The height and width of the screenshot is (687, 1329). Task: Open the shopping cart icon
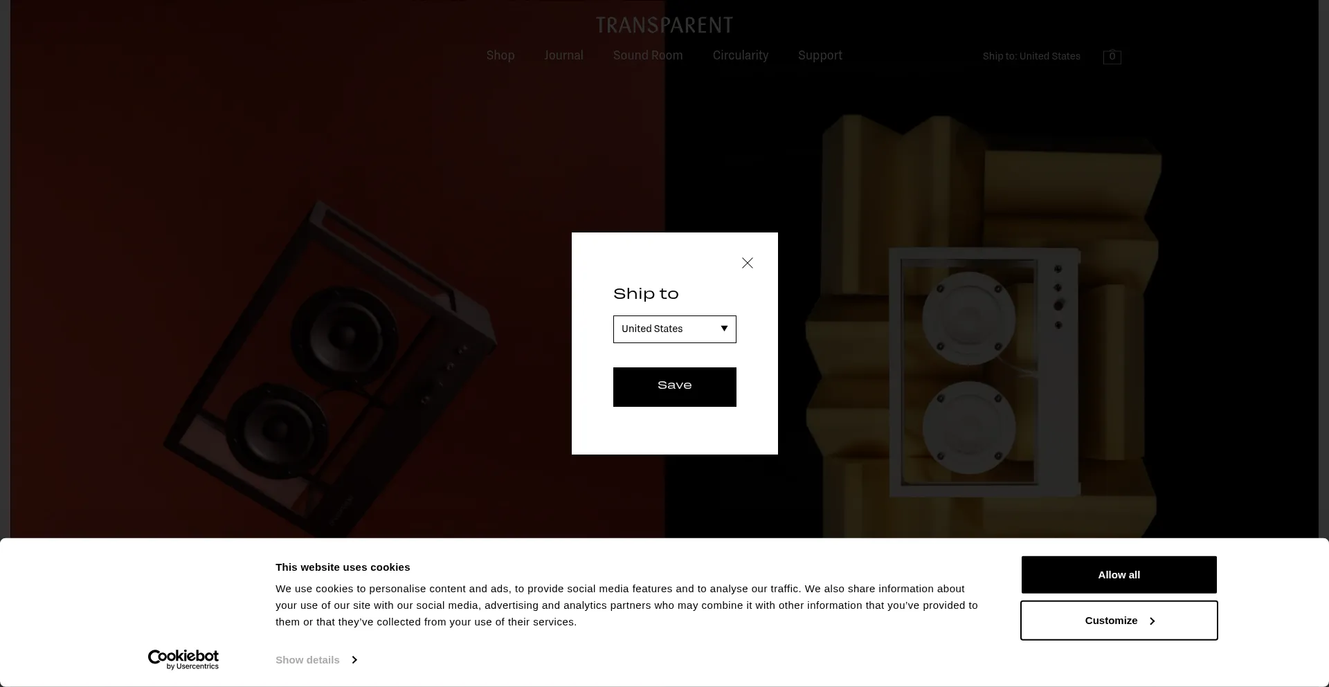tap(1112, 57)
